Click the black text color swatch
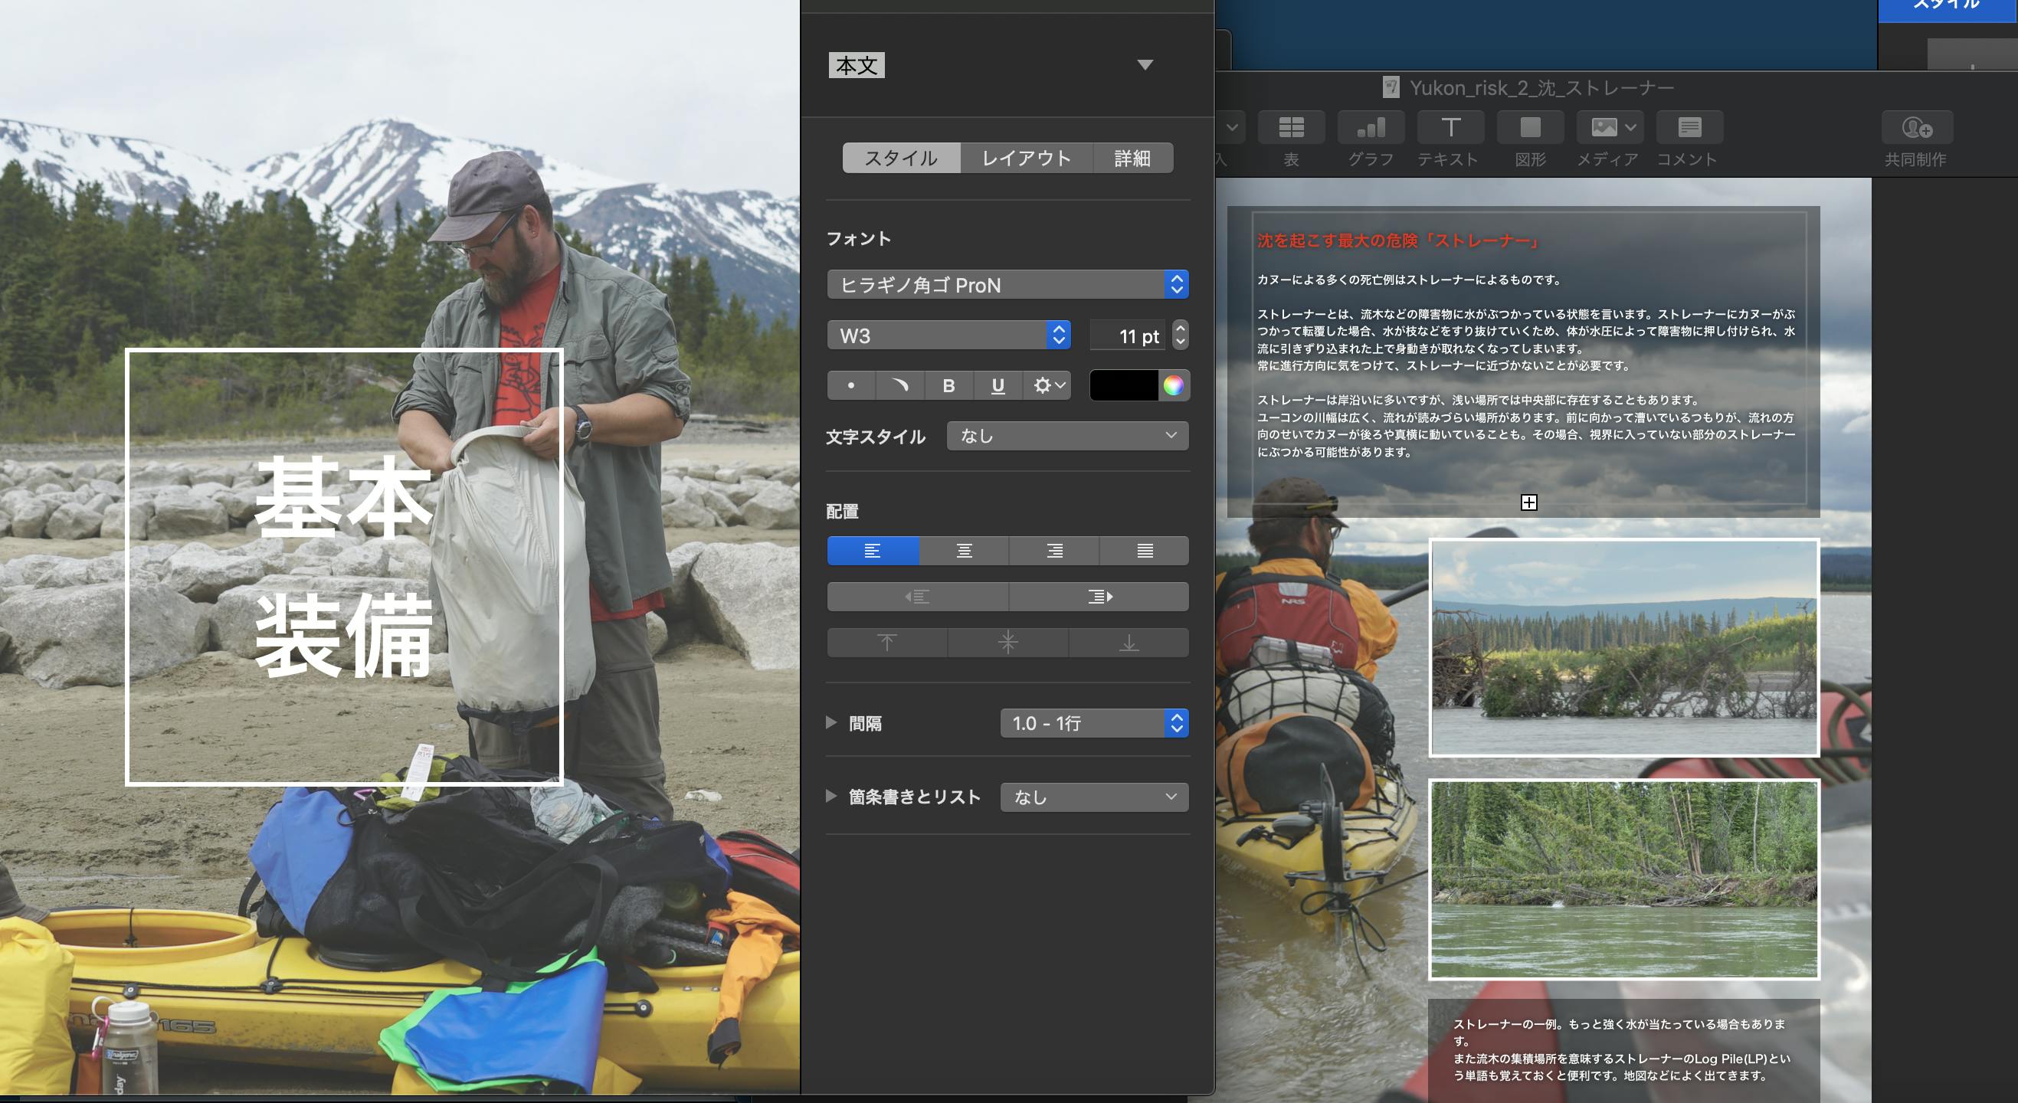The image size is (2018, 1103). pyautogui.click(x=1123, y=385)
